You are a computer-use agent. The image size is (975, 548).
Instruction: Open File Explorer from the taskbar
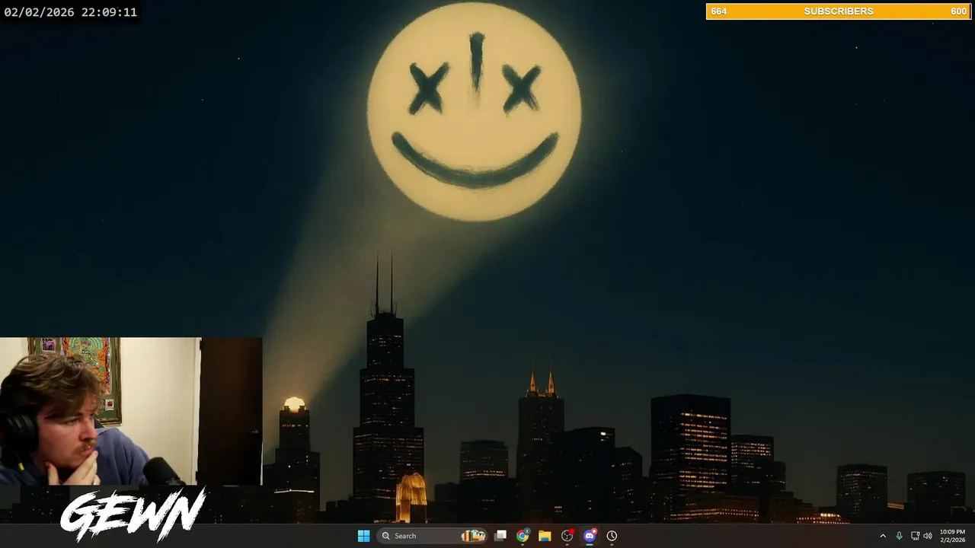click(x=545, y=536)
